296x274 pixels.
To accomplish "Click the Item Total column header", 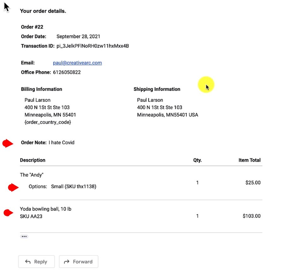I will point(250,160).
